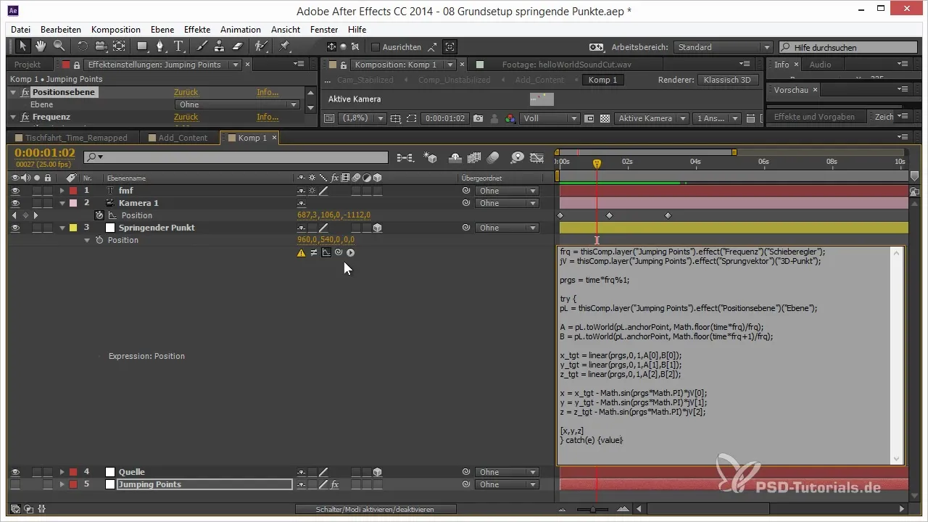This screenshot has width=928, height=522.
Task: Toggle the transparency grid icon
Action: (605, 118)
